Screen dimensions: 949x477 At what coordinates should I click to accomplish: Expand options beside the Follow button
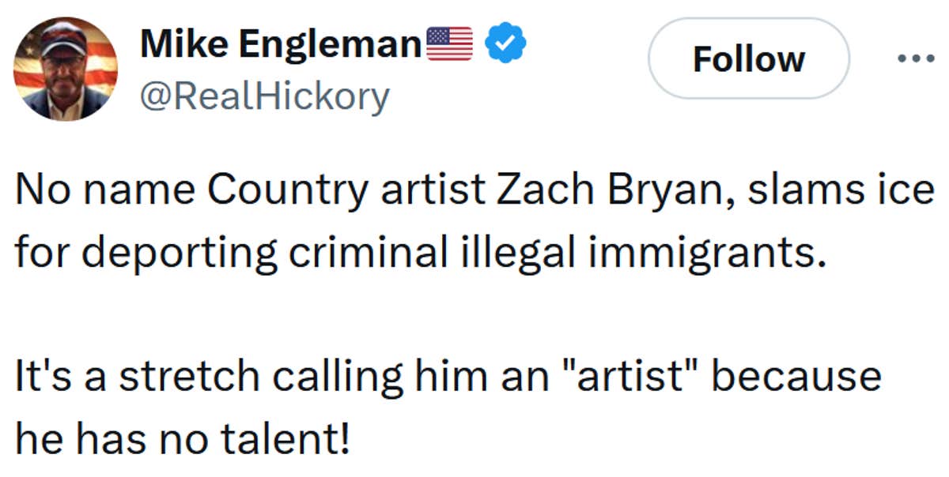pyautogui.click(x=917, y=57)
